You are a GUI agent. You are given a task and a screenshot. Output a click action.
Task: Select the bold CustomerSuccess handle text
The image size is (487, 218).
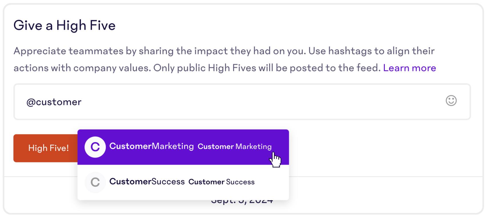pos(147,181)
